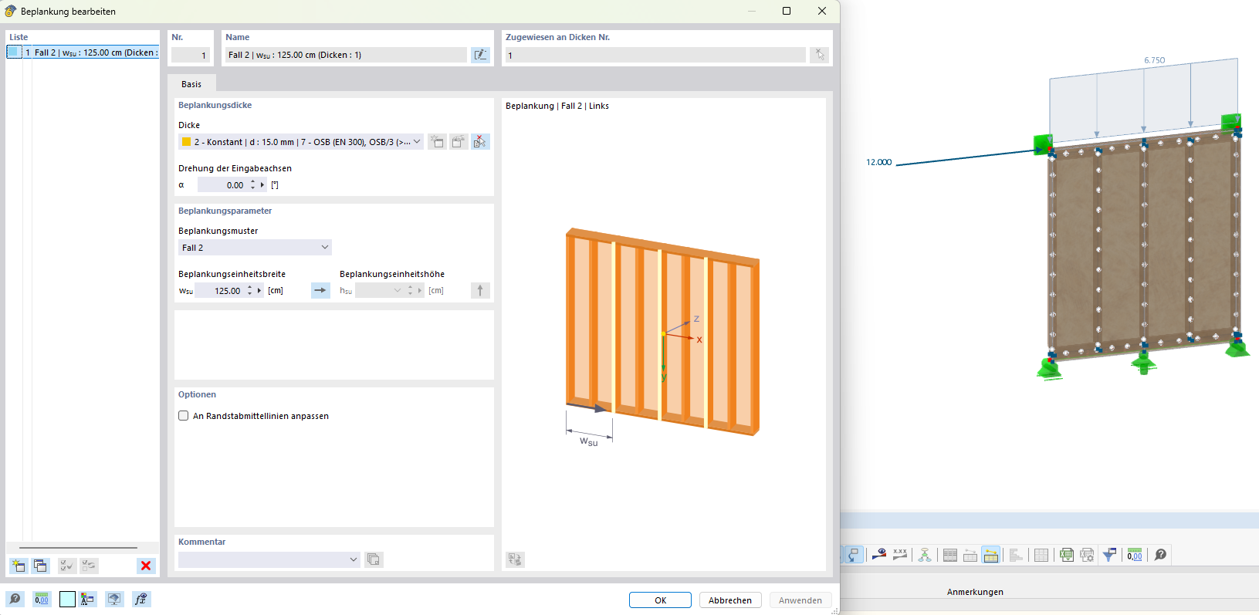Click the OK button
This screenshot has height=615, width=1259.
pyautogui.click(x=660, y=600)
